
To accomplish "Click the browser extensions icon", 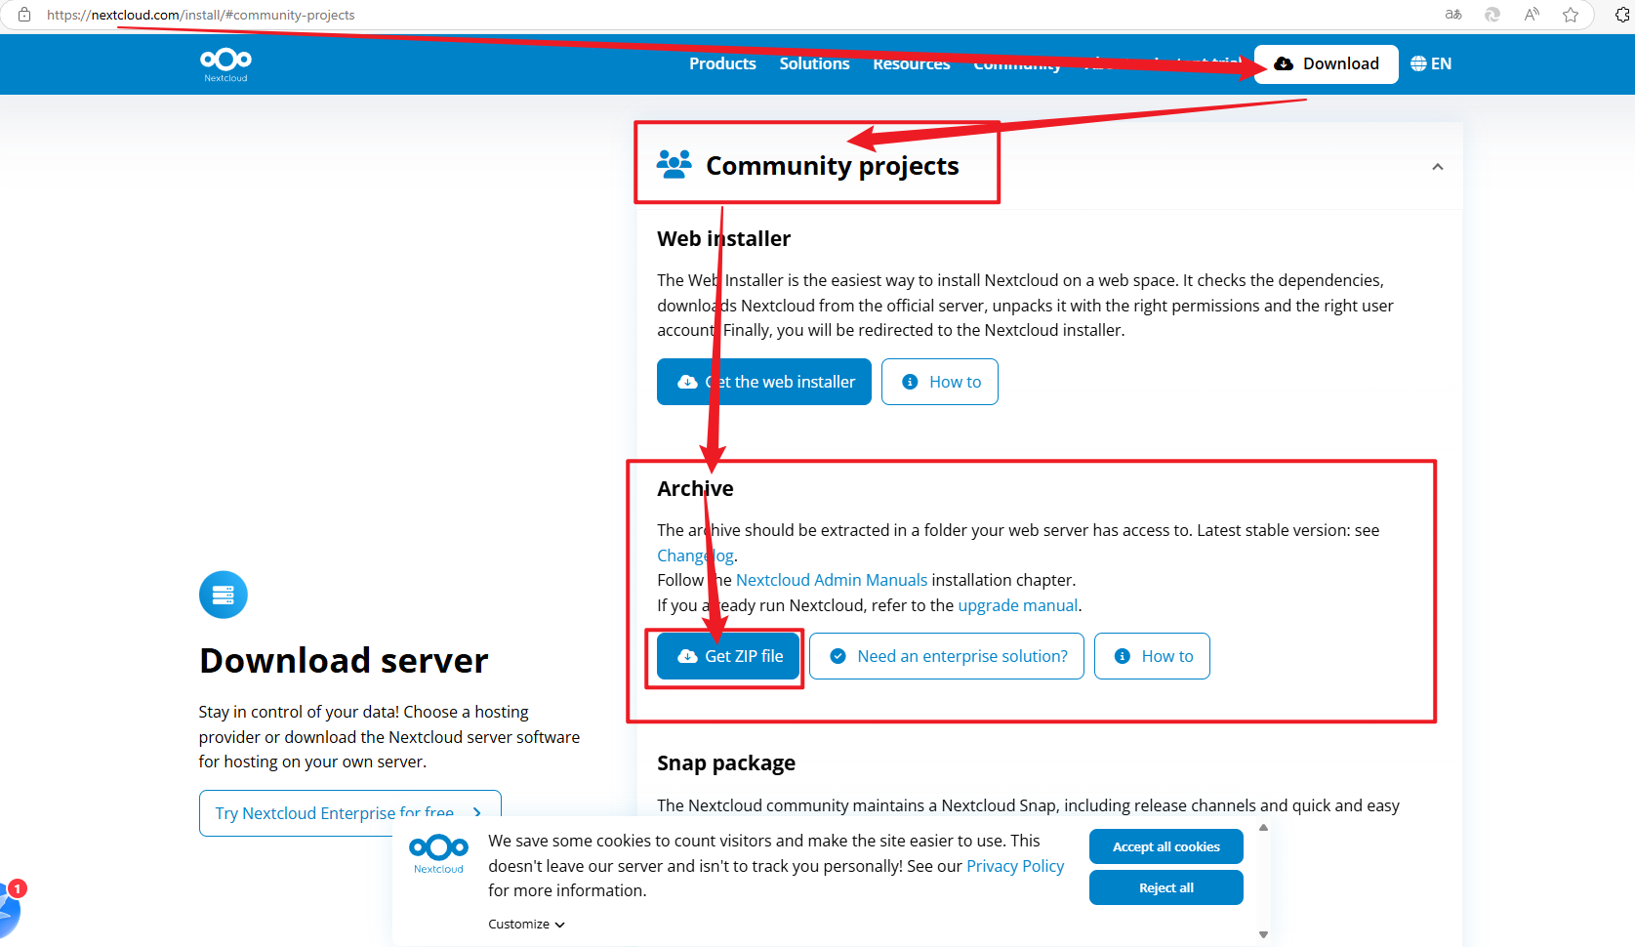I will (x=1623, y=15).
